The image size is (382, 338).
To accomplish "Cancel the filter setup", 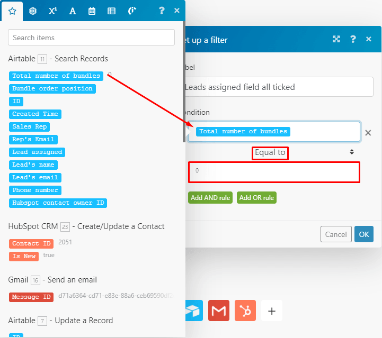I will (x=336, y=234).
